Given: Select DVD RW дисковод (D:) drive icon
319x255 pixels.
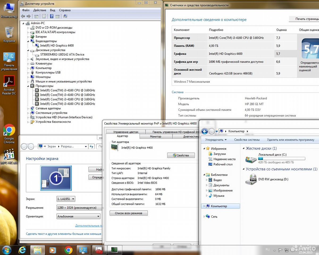Looking at the screenshot, I should (x=251, y=180).
